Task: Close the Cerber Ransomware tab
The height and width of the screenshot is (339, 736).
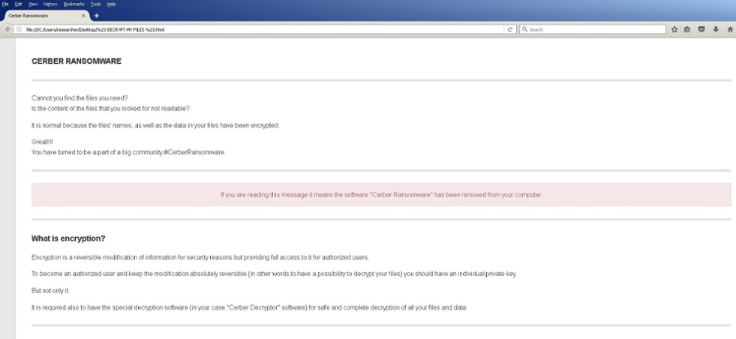Action: point(83,16)
